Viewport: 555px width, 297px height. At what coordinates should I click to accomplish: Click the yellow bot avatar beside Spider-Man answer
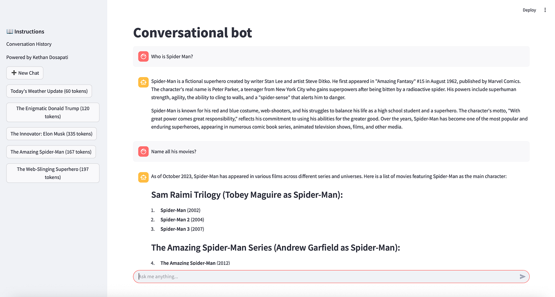click(x=143, y=82)
